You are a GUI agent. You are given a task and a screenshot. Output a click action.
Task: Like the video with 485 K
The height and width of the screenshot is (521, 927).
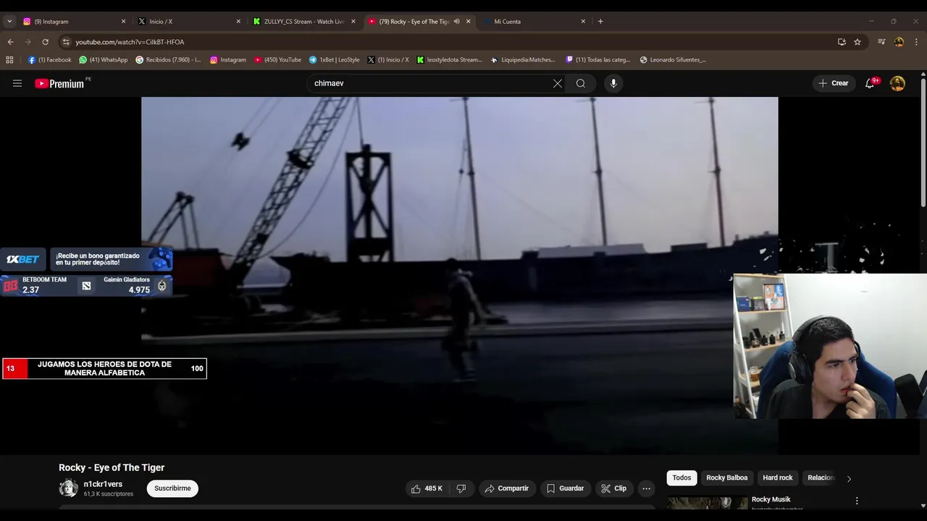(427, 488)
